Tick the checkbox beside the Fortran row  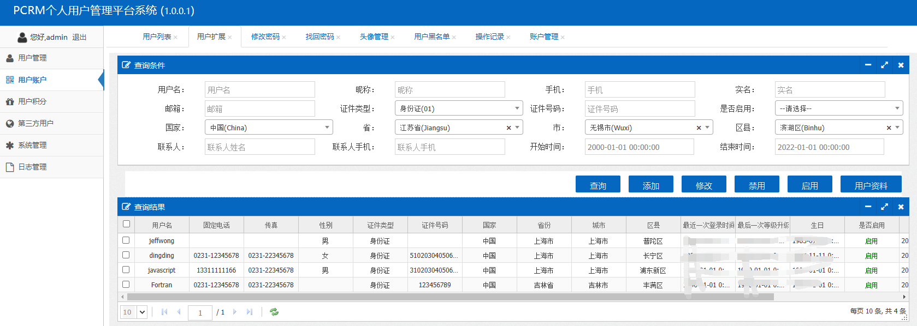[126, 285]
